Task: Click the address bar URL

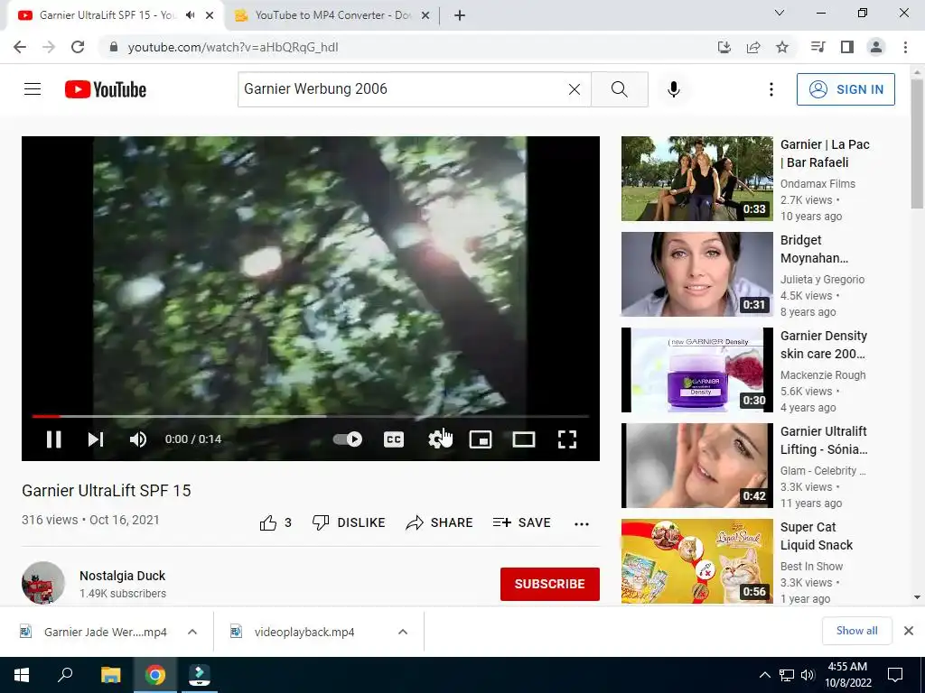Action: tap(233, 47)
